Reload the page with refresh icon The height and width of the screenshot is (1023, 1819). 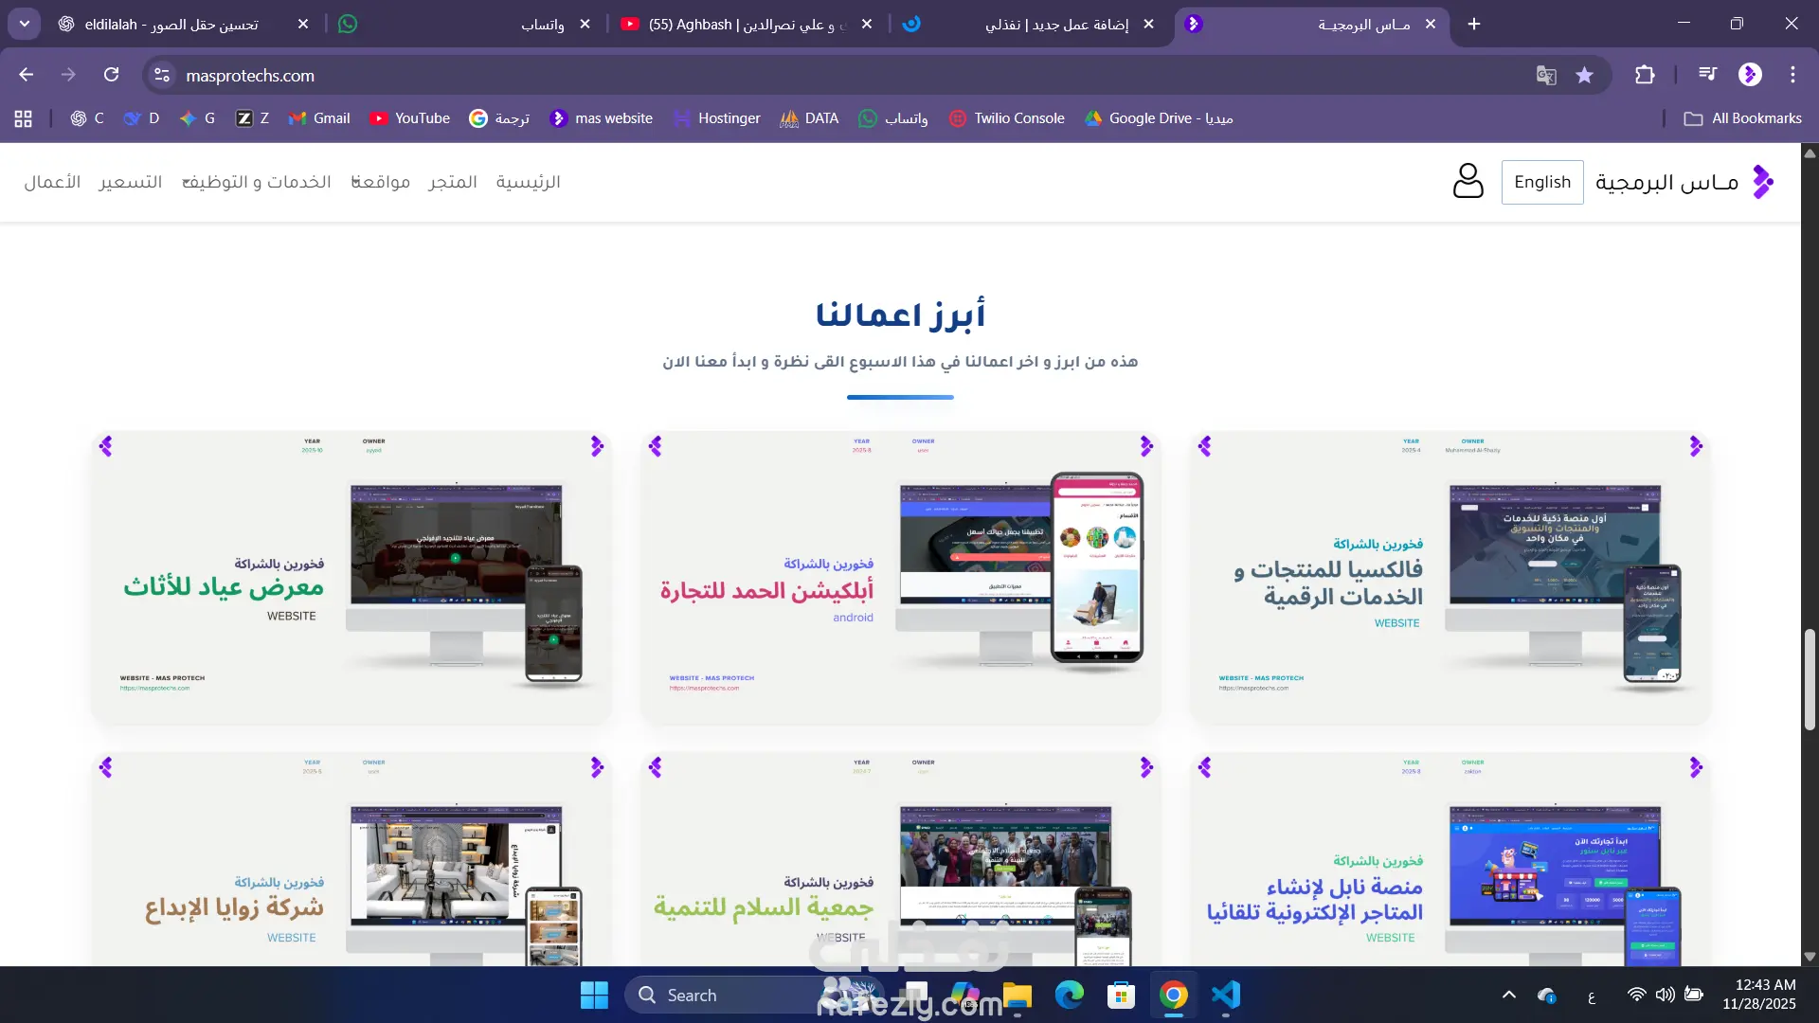pos(111,75)
